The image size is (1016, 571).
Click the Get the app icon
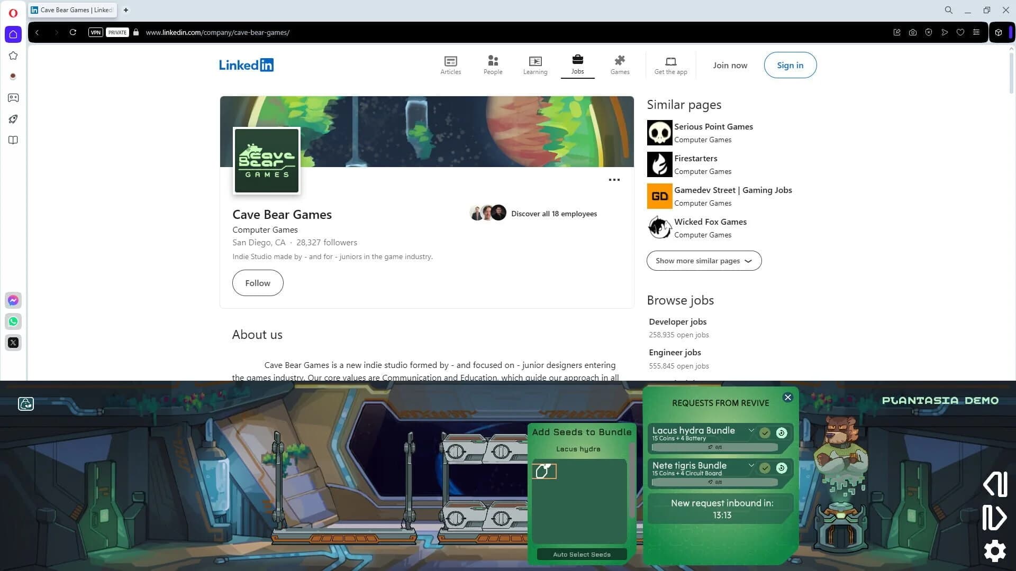point(670,61)
